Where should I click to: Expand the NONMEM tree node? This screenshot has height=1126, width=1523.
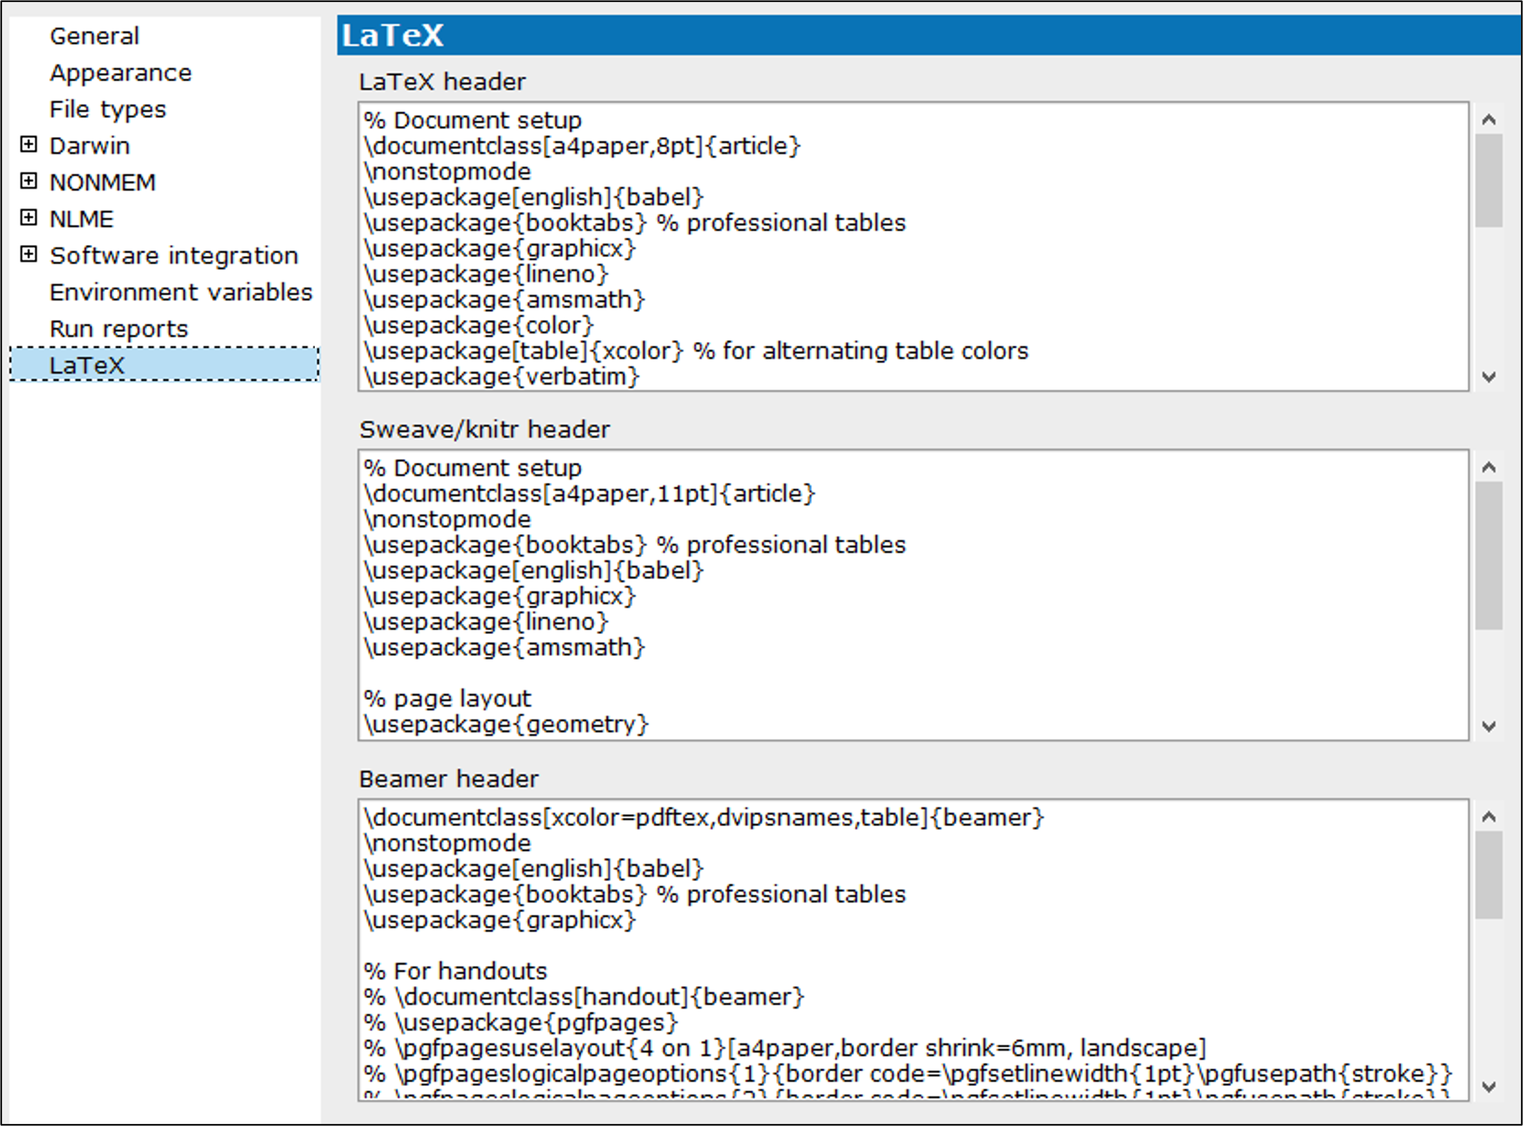tap(29, 182)
